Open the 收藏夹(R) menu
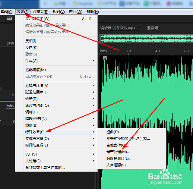Image resolution: width=193 pixels, height=189 pixels. pyautogui.click(x=41, y=12)
